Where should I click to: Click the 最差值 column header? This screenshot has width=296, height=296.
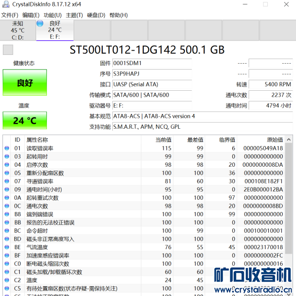coord(195,140)
